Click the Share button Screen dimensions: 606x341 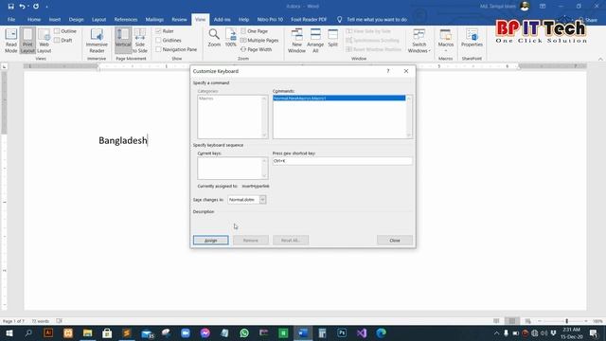click(x=587, y=20)
